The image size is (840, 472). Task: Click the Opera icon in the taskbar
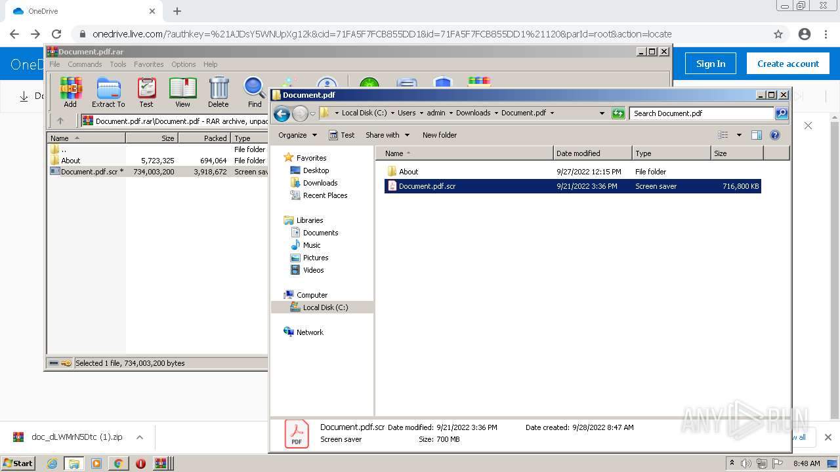click(140, 463)
